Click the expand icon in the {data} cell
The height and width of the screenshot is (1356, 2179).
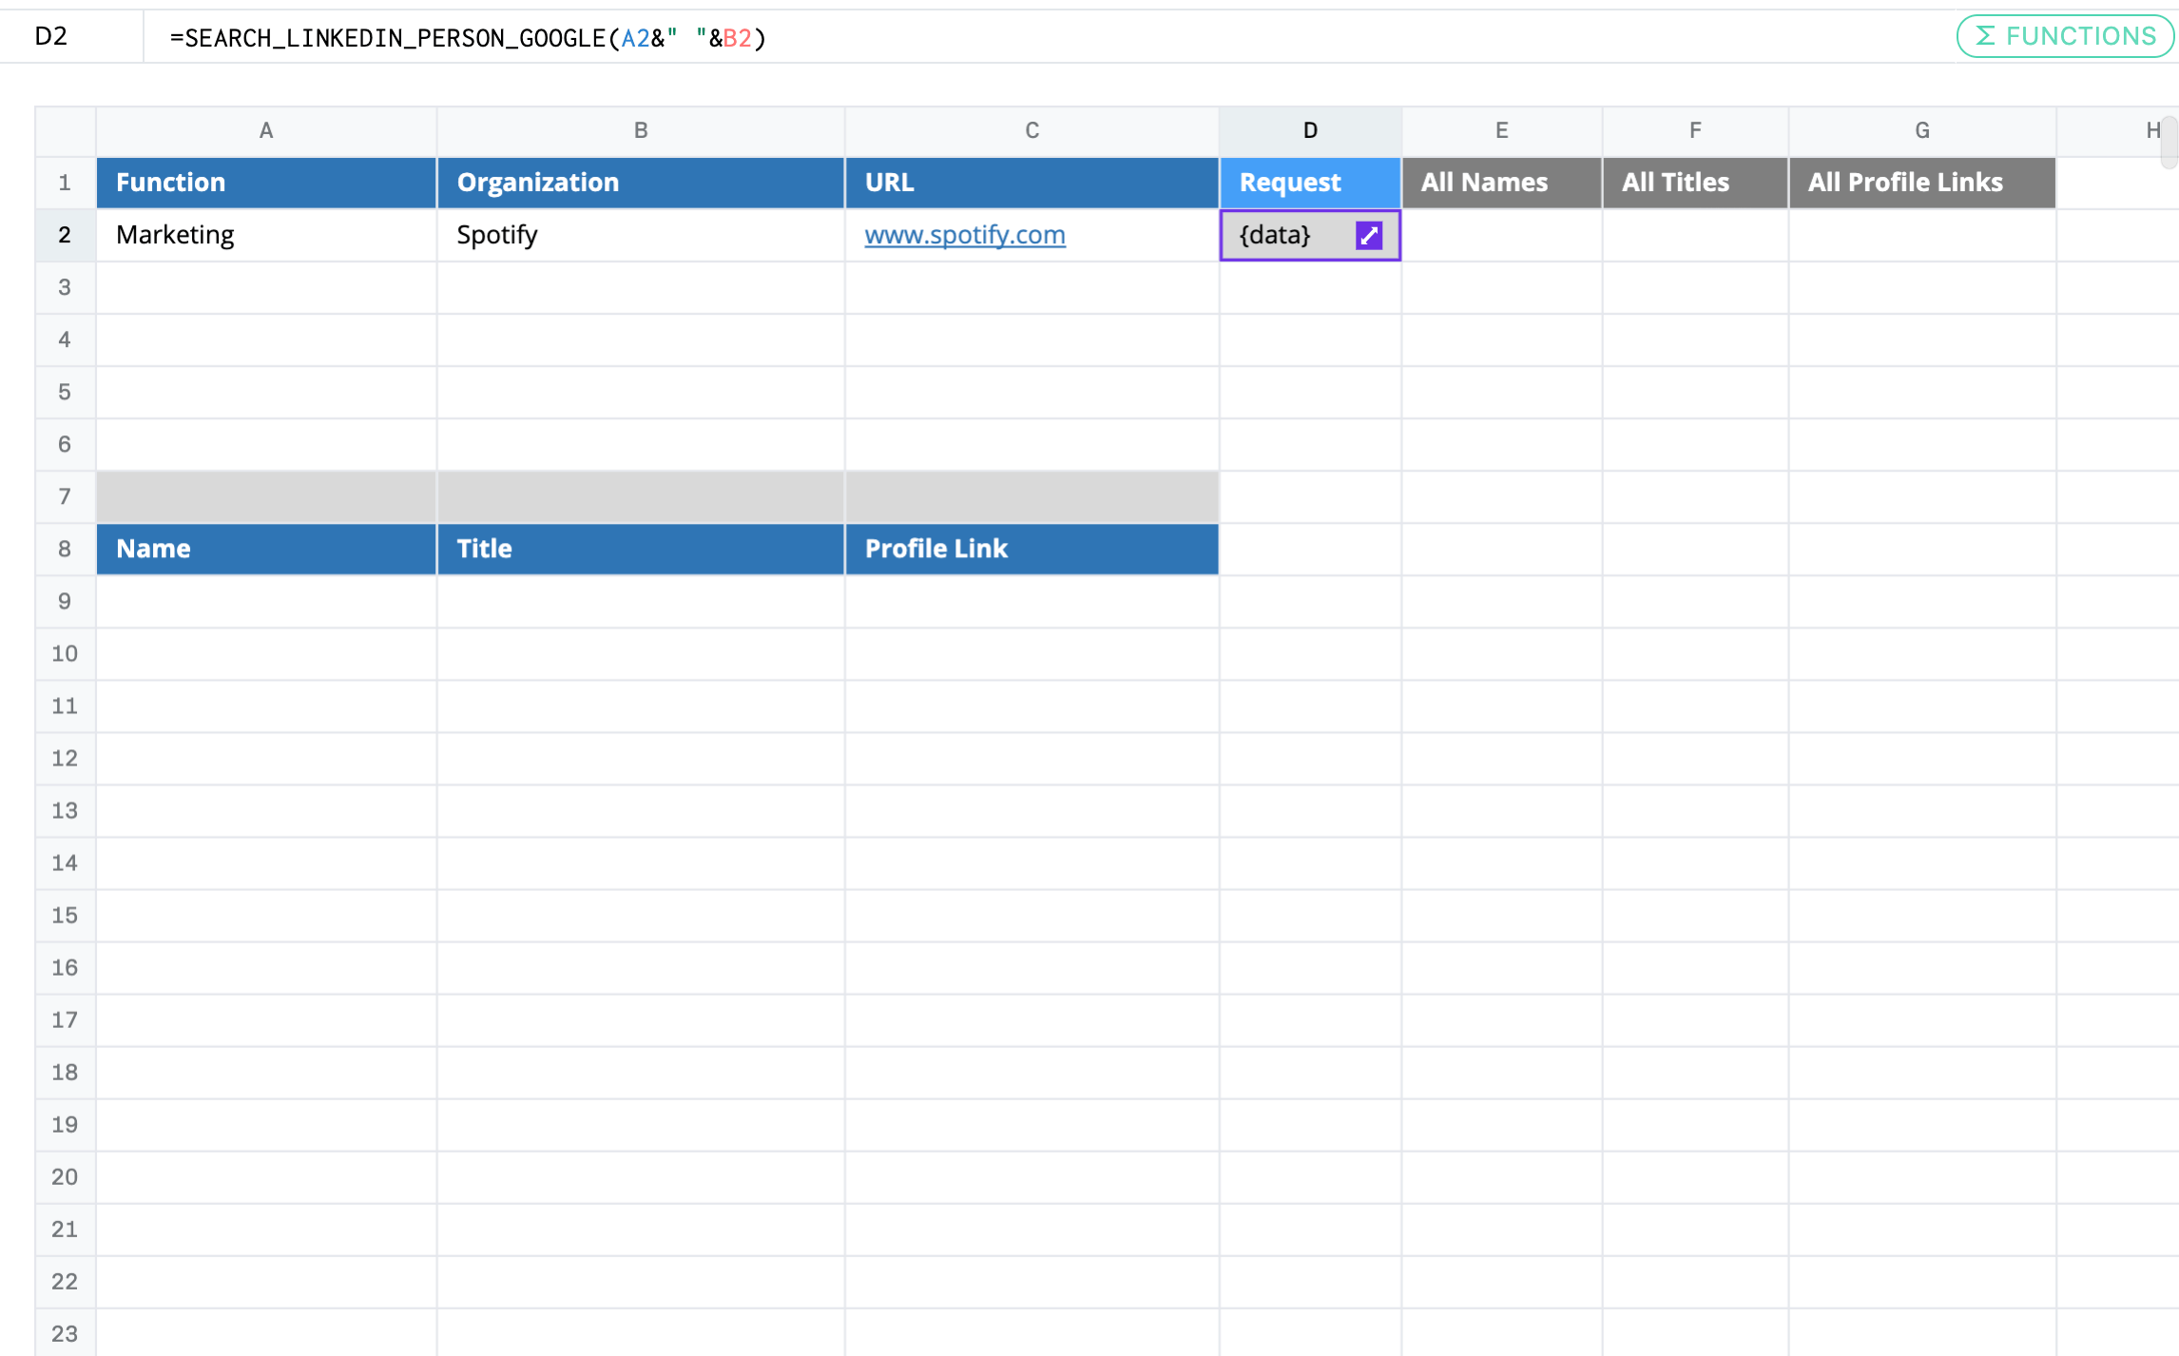tap(1368, 235)
